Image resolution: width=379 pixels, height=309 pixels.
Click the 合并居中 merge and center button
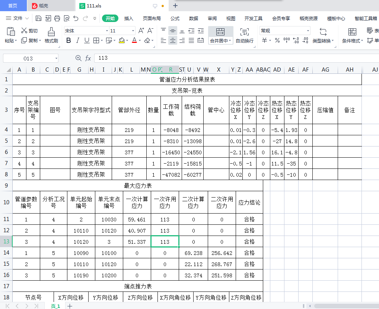click(x=220, y=35)
